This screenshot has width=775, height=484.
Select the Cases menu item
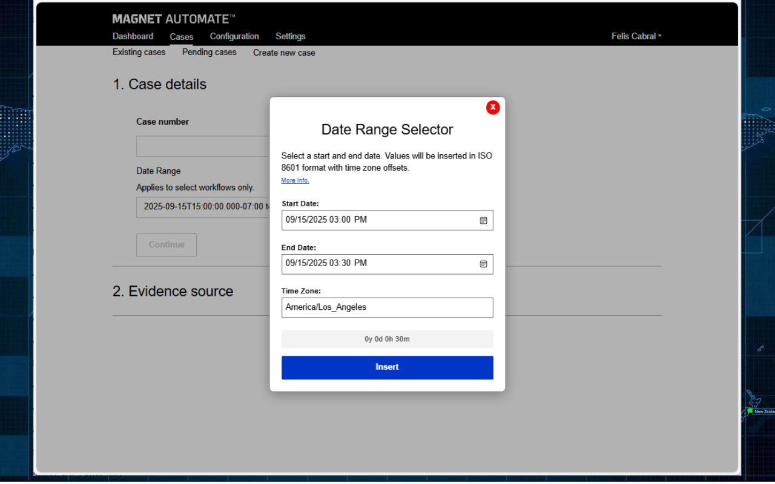[x=182, y=37]
